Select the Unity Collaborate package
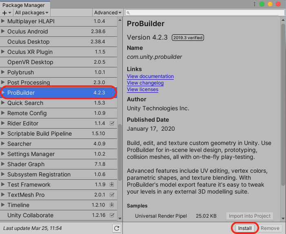Image resolution: width=286 pixels, height=234 pixels. 59,215
